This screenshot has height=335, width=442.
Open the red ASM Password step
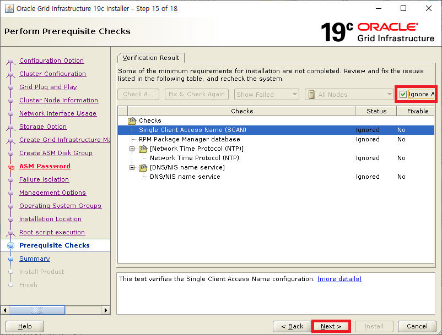click(45, 166)
